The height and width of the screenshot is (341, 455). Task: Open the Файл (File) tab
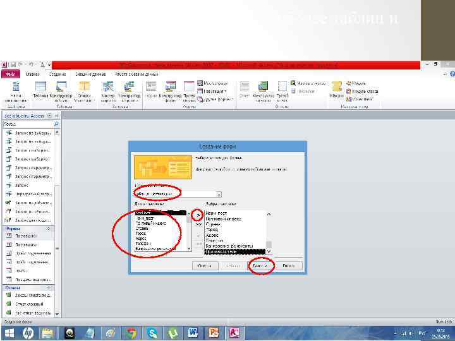tap(11, 75)
